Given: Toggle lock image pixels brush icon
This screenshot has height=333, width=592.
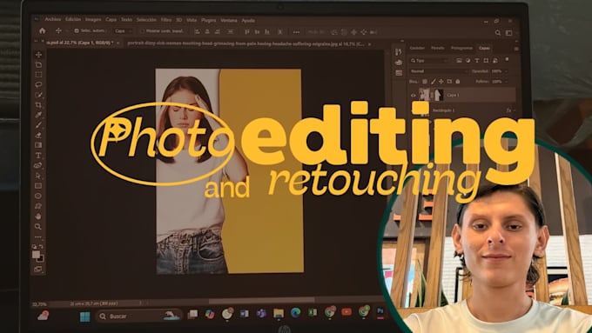Looking at the screenshot, I should pyautogui.click(x=433, y=82).
